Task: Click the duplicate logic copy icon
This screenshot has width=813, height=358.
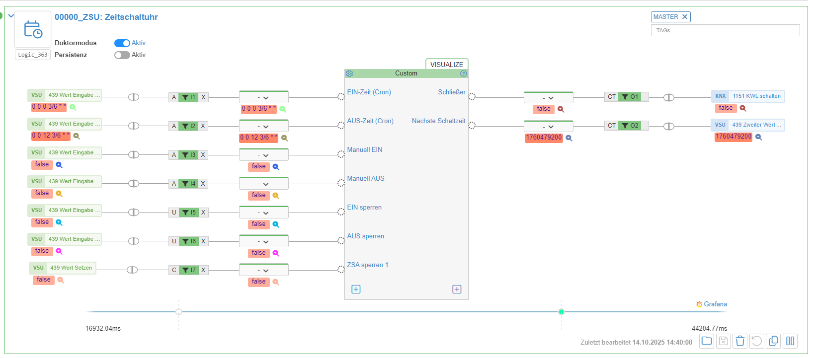Action: pyautogui.click(x=773, y=341)
